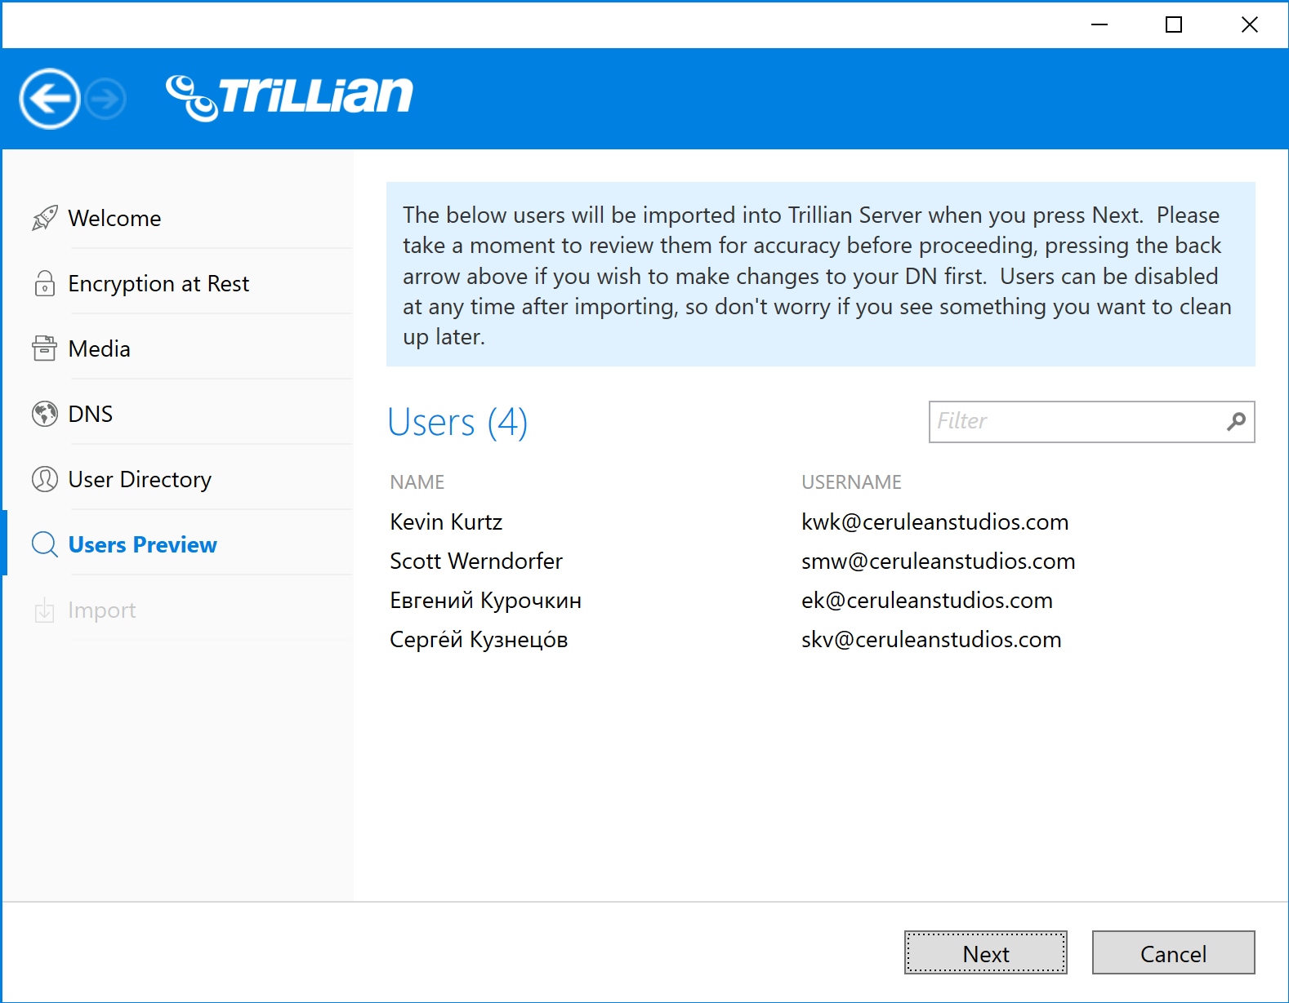Click the dimmed forward arrow button
This screenshot has height=1003, width=1289.
pyautogui.click(x=106, y=100)
